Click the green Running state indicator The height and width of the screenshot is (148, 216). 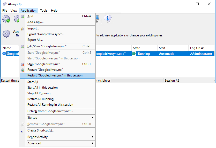[134, 53]
